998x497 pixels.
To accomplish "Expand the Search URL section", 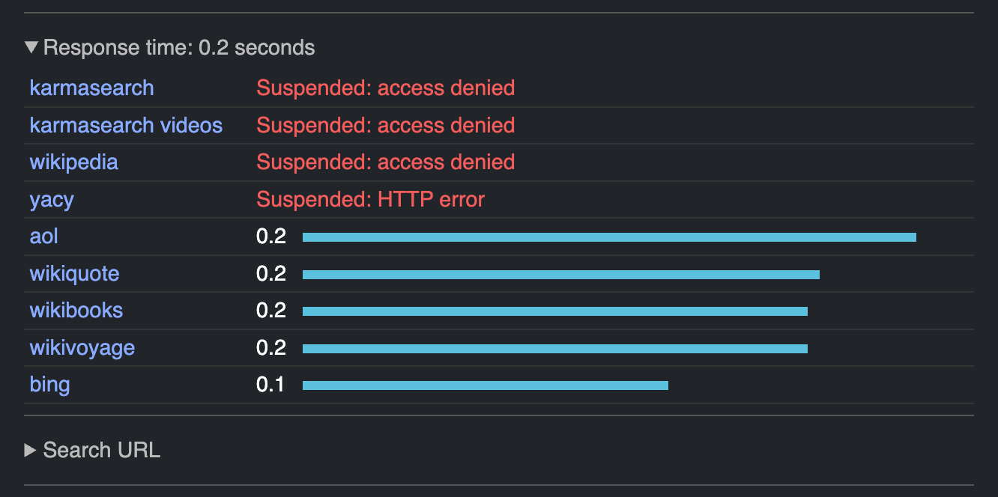I will click(31, 450).
